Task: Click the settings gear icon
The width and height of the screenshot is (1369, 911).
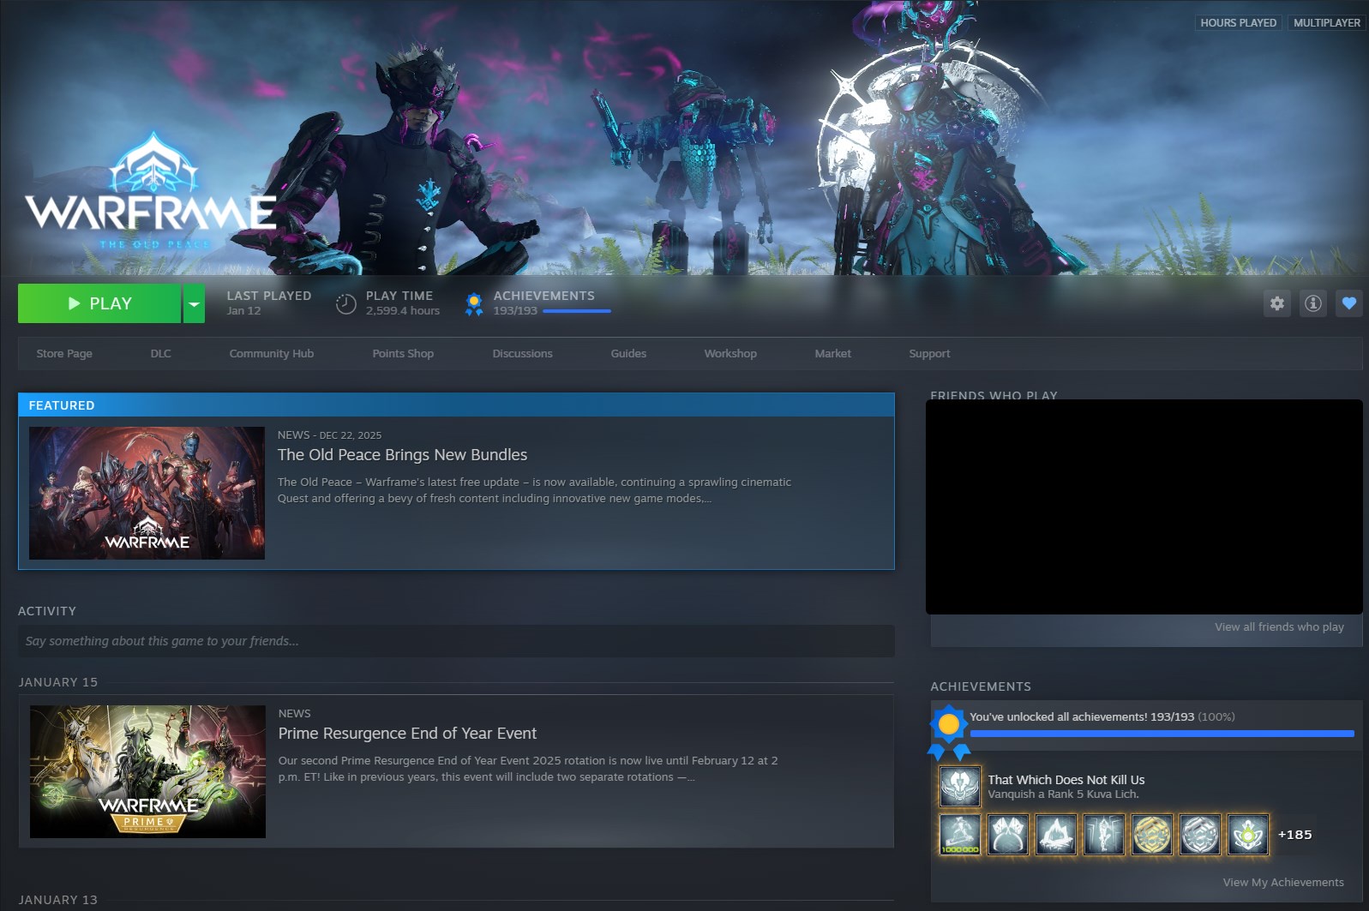Action: (1276, 303)
